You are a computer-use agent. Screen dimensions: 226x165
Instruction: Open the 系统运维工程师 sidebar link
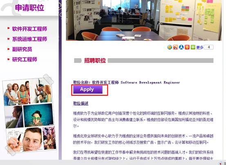pyautogui.click(x=29, y=39)
